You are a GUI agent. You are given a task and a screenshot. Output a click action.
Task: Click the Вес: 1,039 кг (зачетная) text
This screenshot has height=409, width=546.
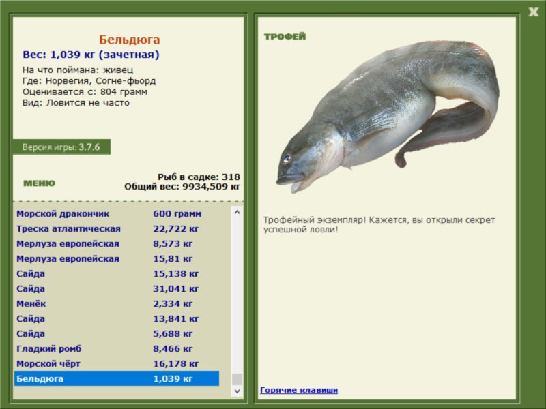coord(91,55)
